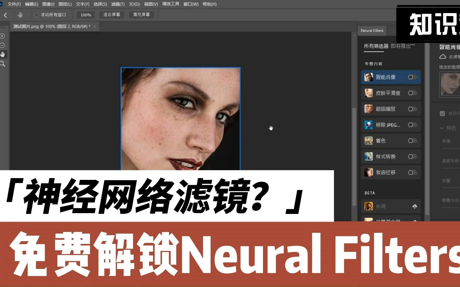Open the 100% zoom level box

point(85,15)
